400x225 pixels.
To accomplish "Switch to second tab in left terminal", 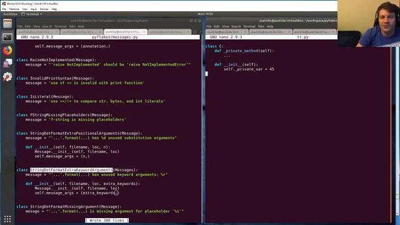I will coord(82,32).
